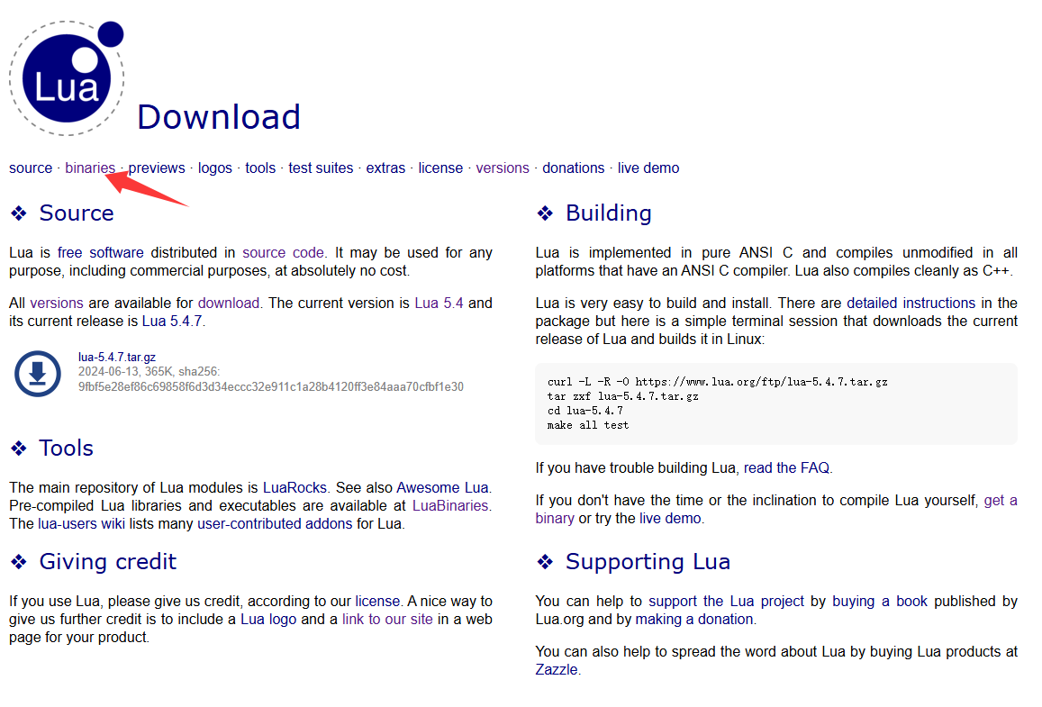Viewport: 1042px width, 707px height.
Task: Click 'license' link under Giving credit
Action: click(x=377, y=602)
